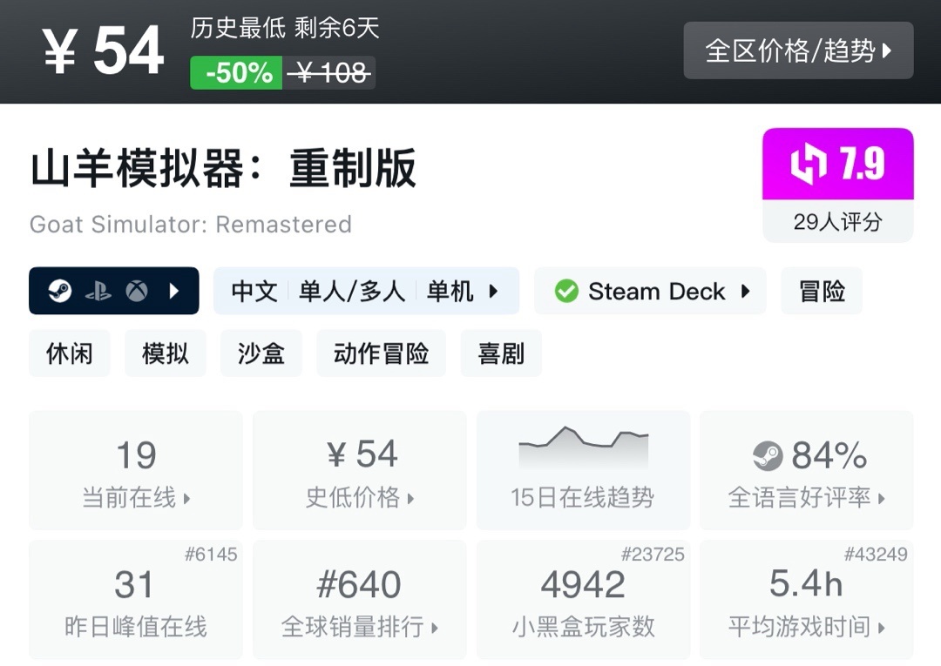
Task: Open historical lowest price details
Action: 360,470
